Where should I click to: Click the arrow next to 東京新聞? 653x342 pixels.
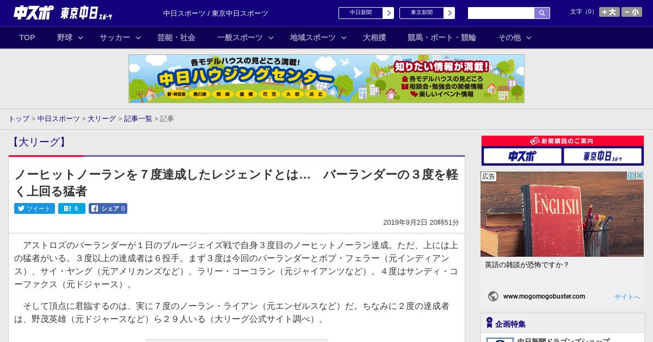(x=449, y=13)
